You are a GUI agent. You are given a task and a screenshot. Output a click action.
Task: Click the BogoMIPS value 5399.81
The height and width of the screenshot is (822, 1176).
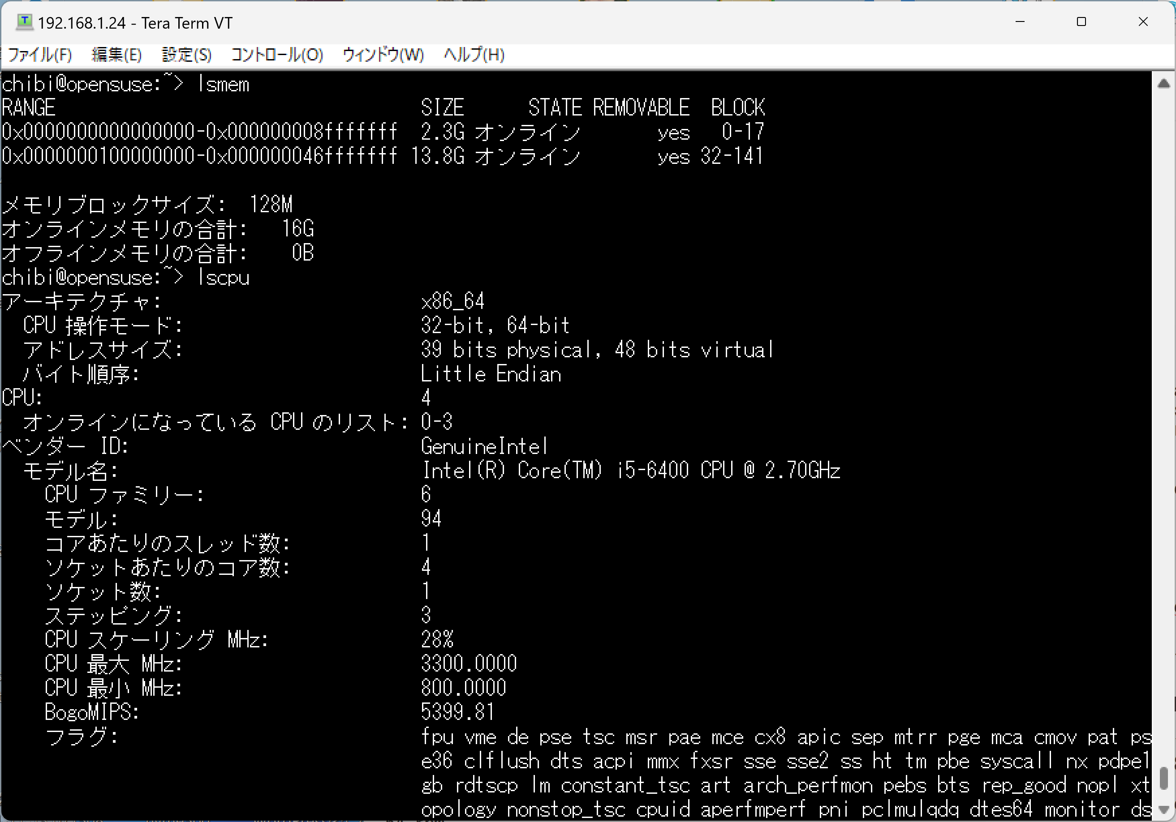coord(457,711)
